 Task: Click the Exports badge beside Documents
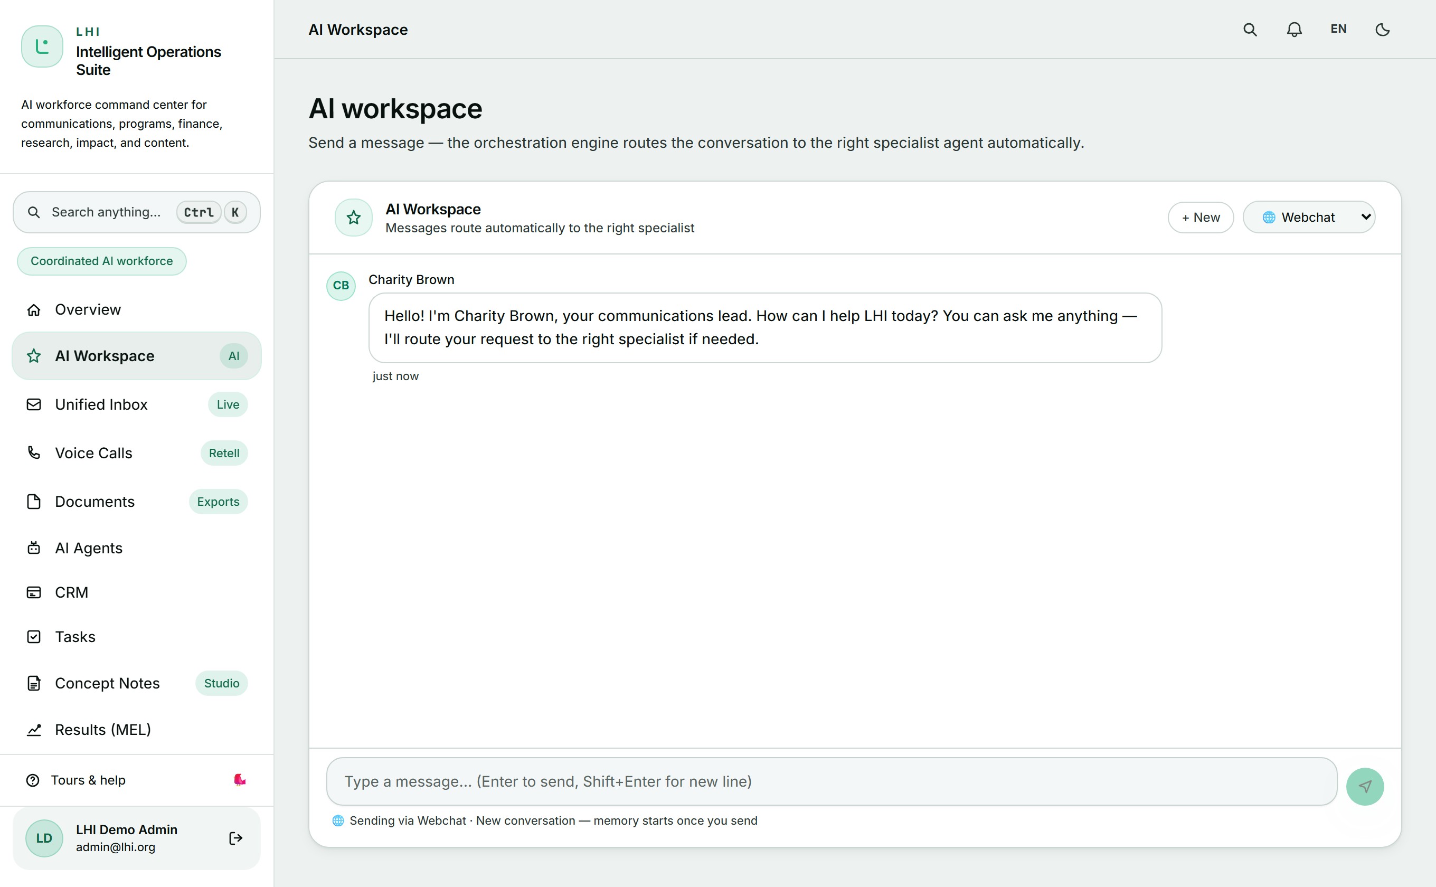(218, 502)
